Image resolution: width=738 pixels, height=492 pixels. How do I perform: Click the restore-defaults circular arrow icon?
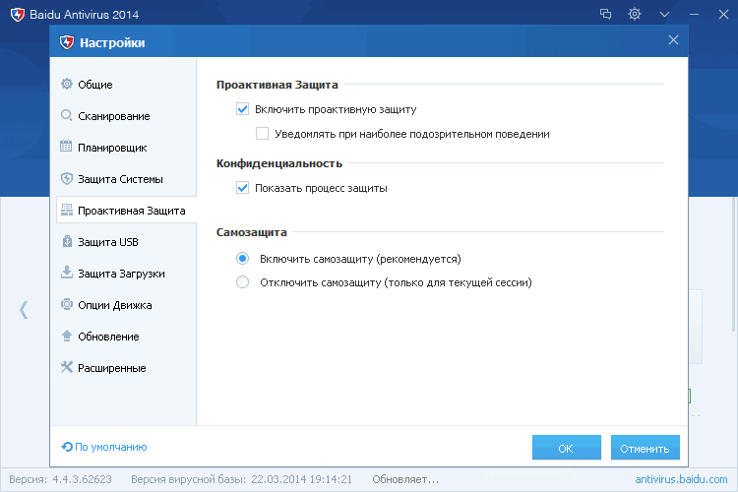click(67, 447)
